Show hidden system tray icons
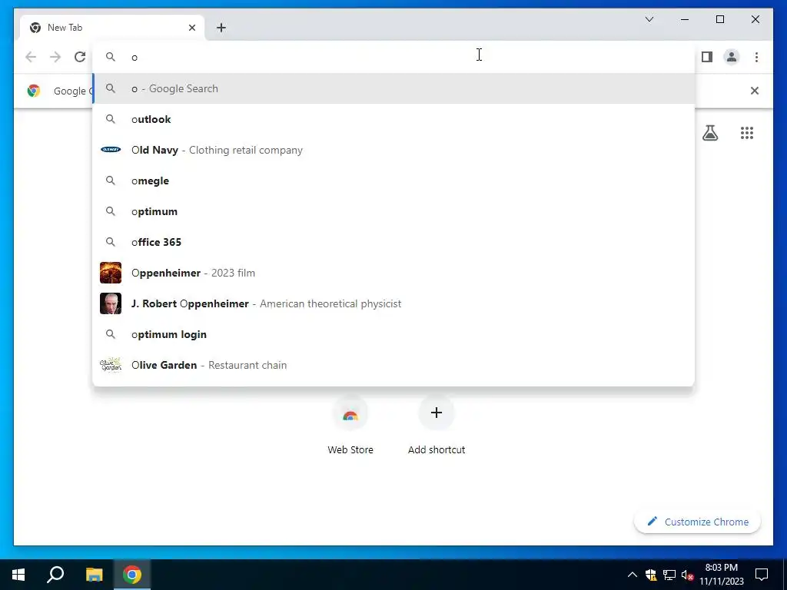 (x=633, y=575)
